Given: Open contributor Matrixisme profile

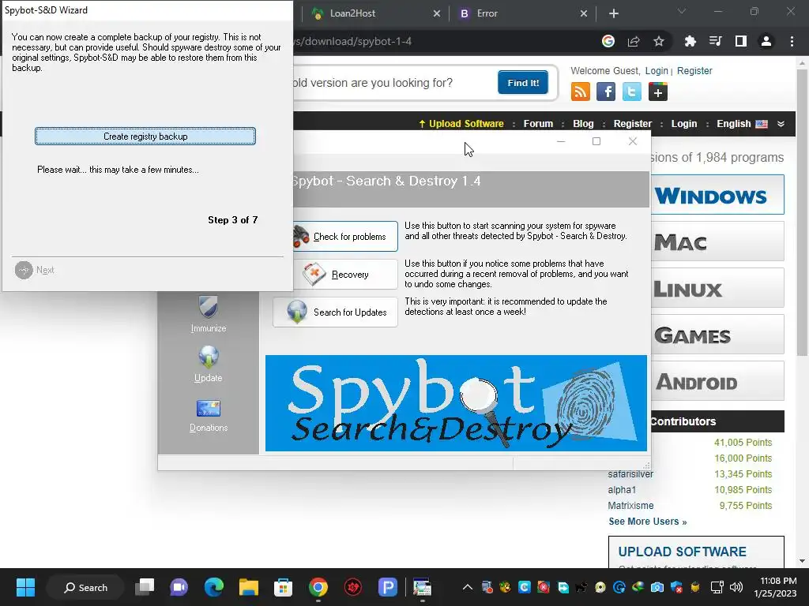Looking at the screenshot, I should [630, 506].
